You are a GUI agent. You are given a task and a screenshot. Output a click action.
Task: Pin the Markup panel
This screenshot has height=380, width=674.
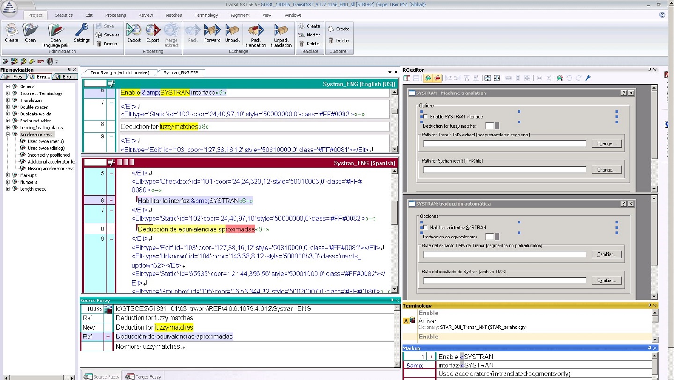(x=649, y=348)
